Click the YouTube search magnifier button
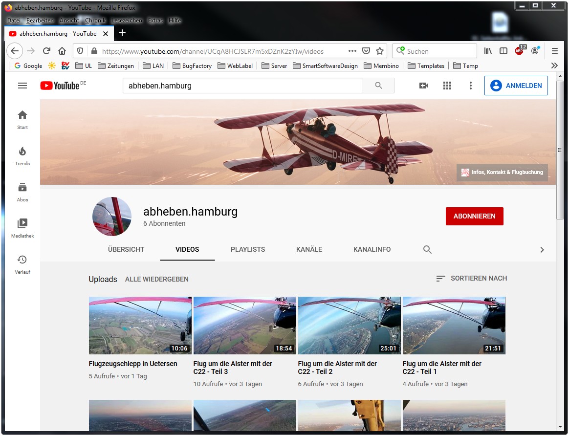Screen dimensions: 569x436 378,86
